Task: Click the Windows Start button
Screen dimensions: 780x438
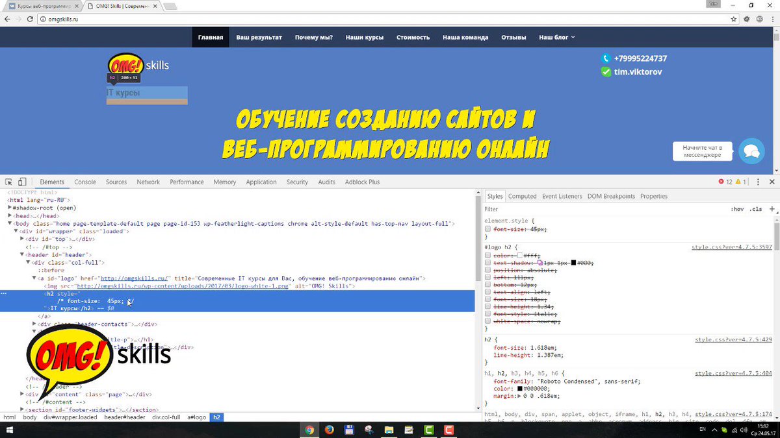Action: [x=11, y=430]
